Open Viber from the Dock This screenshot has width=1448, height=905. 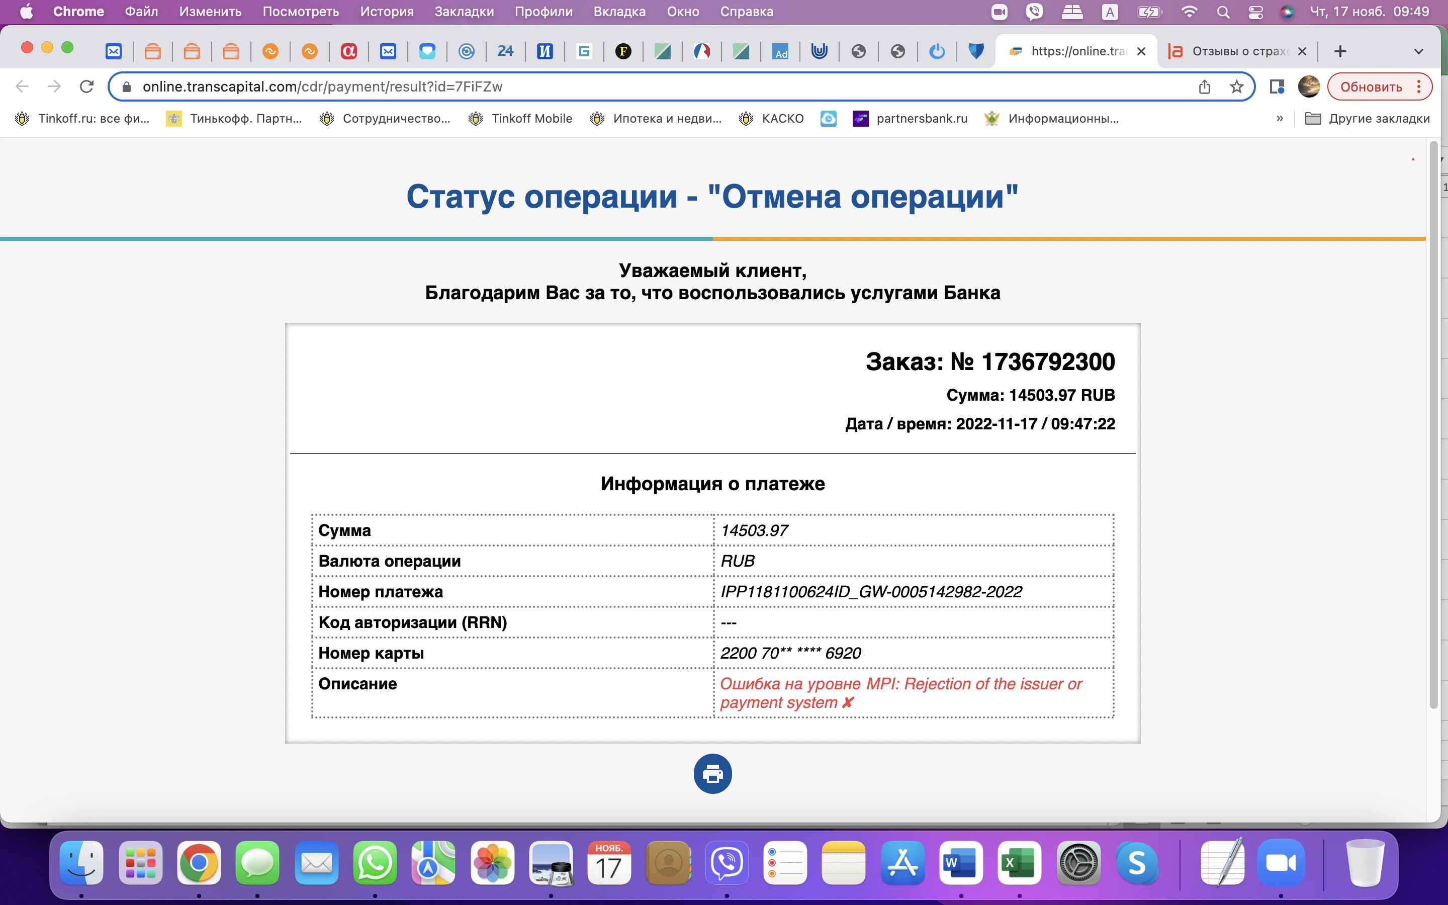(x=727, y=862)
